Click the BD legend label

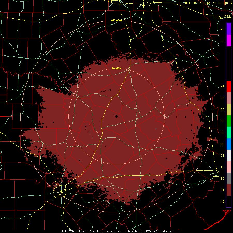coord(222,110)
